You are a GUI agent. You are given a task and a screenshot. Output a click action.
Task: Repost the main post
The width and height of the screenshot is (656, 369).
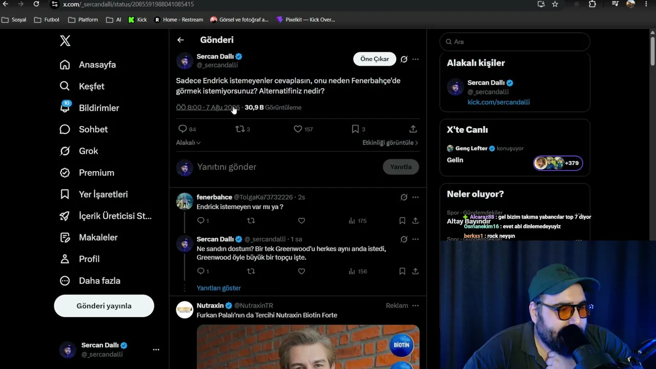click(x=240, y=129)
